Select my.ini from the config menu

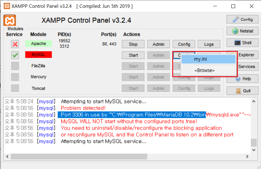[x=208, y=59]
